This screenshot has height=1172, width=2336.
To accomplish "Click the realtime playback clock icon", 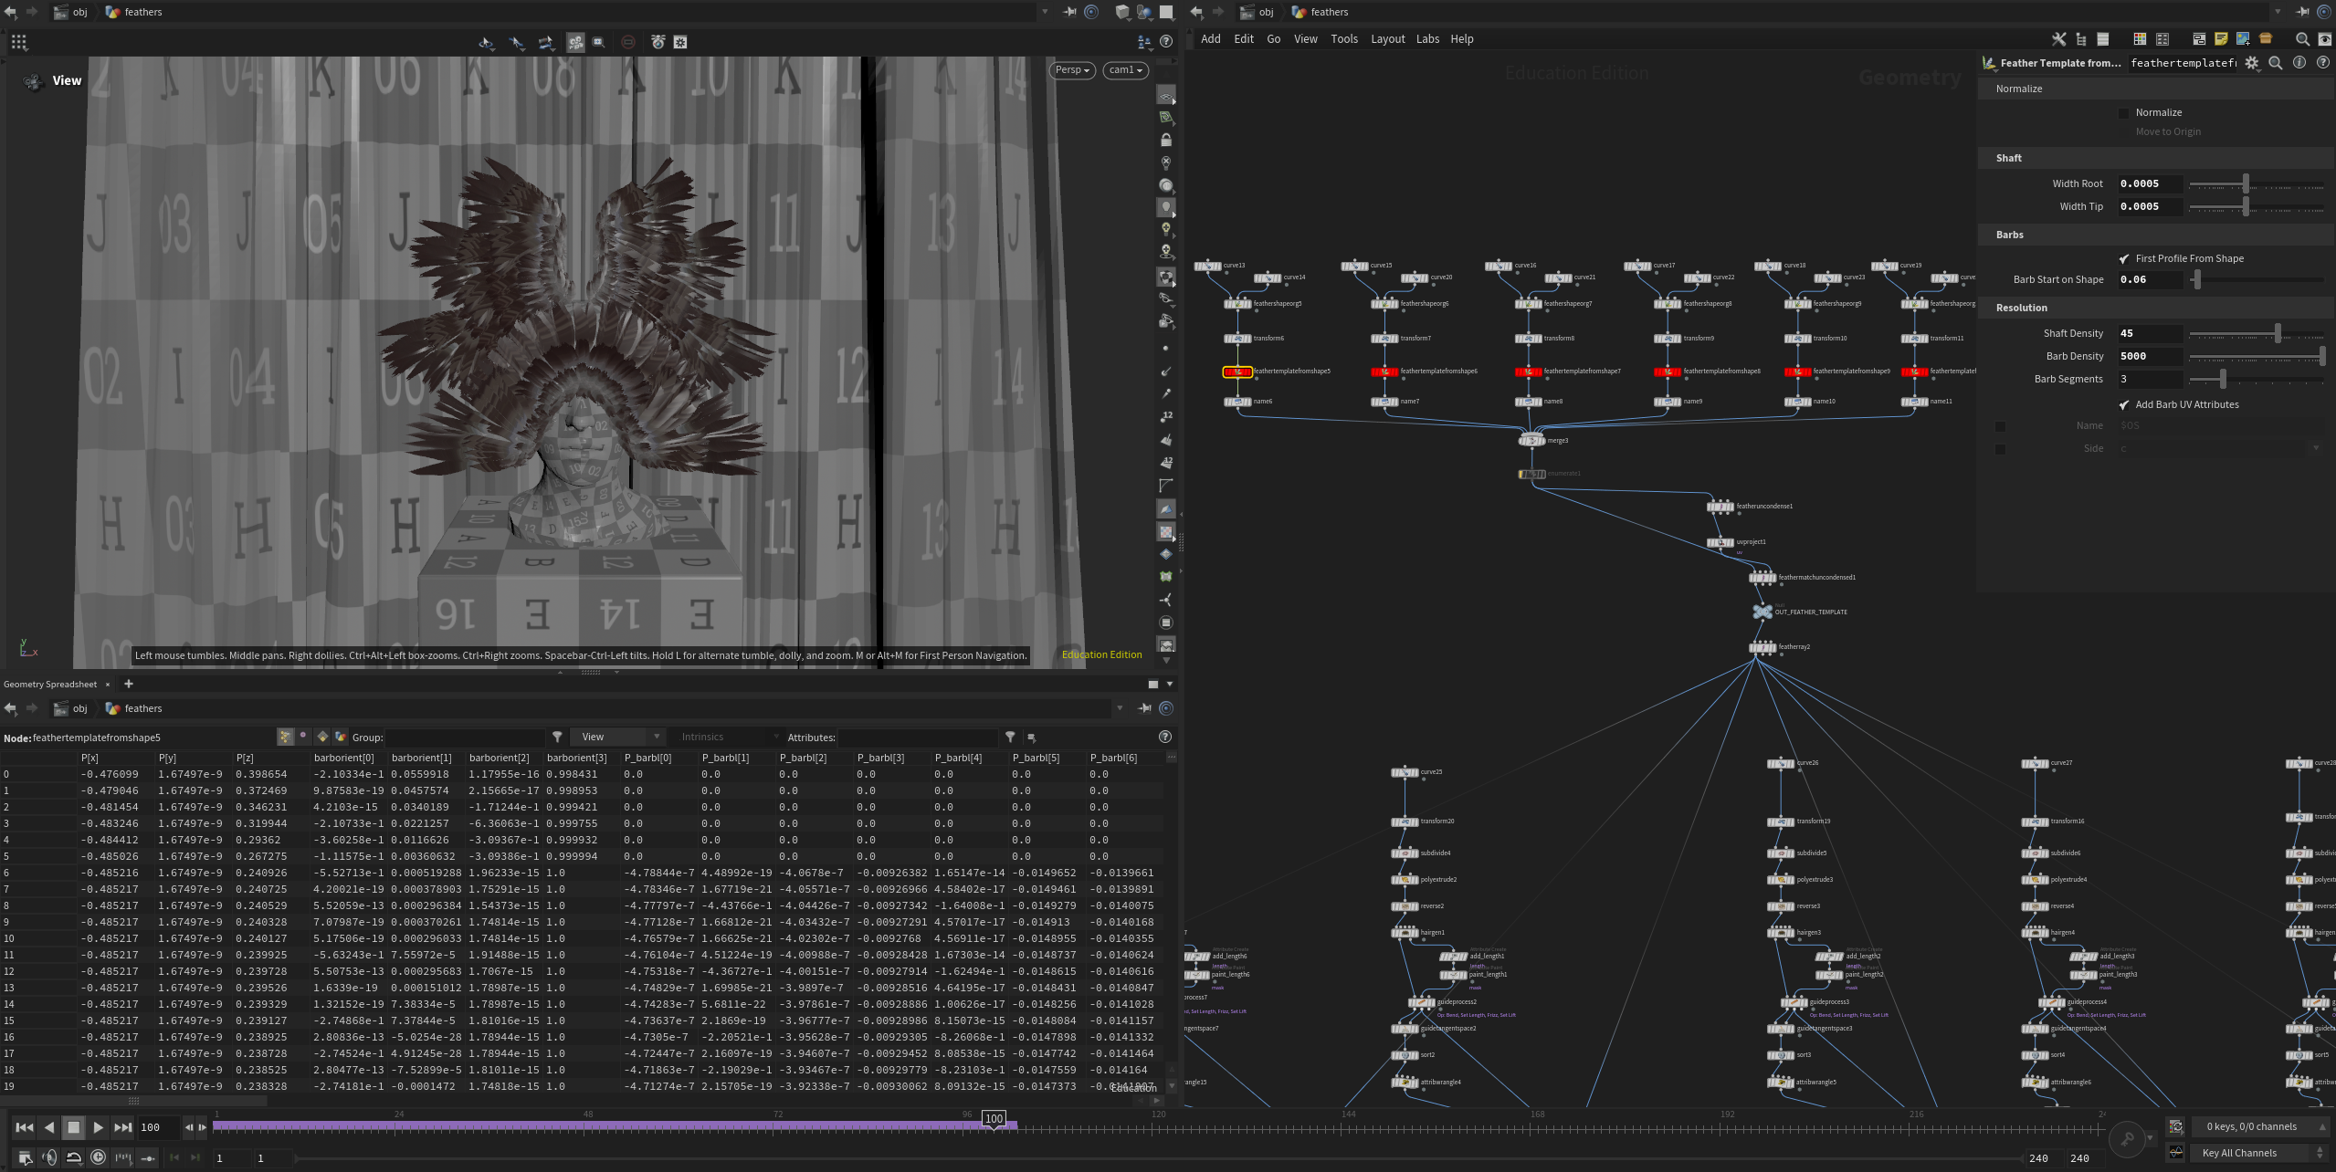I will pyautogui.click(x=99, y=1157).
